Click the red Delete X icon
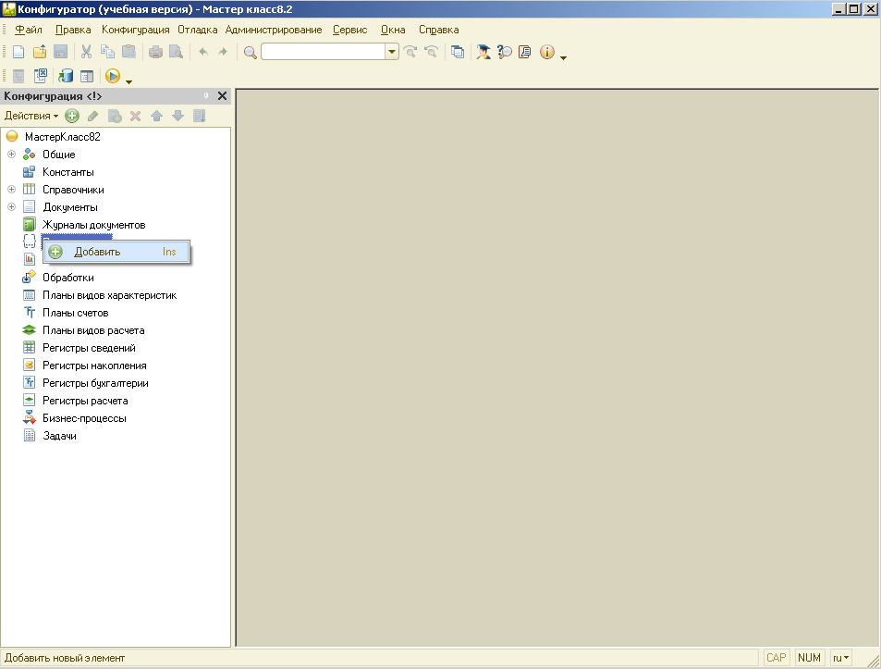Screen dimensions: 881x669 [x=135, y=116]
